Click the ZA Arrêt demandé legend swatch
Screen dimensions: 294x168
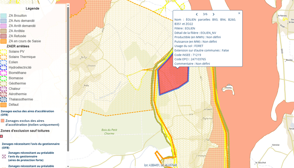click(x=3, y=26)
